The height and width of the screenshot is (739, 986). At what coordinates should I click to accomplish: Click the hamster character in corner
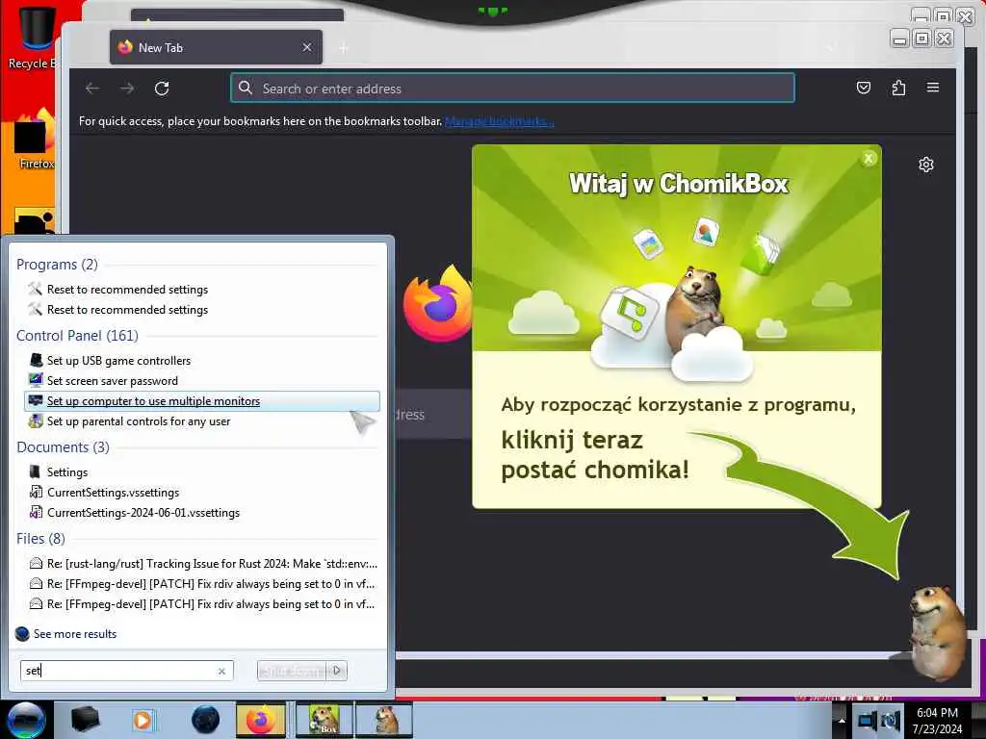(x=938, y=632)
